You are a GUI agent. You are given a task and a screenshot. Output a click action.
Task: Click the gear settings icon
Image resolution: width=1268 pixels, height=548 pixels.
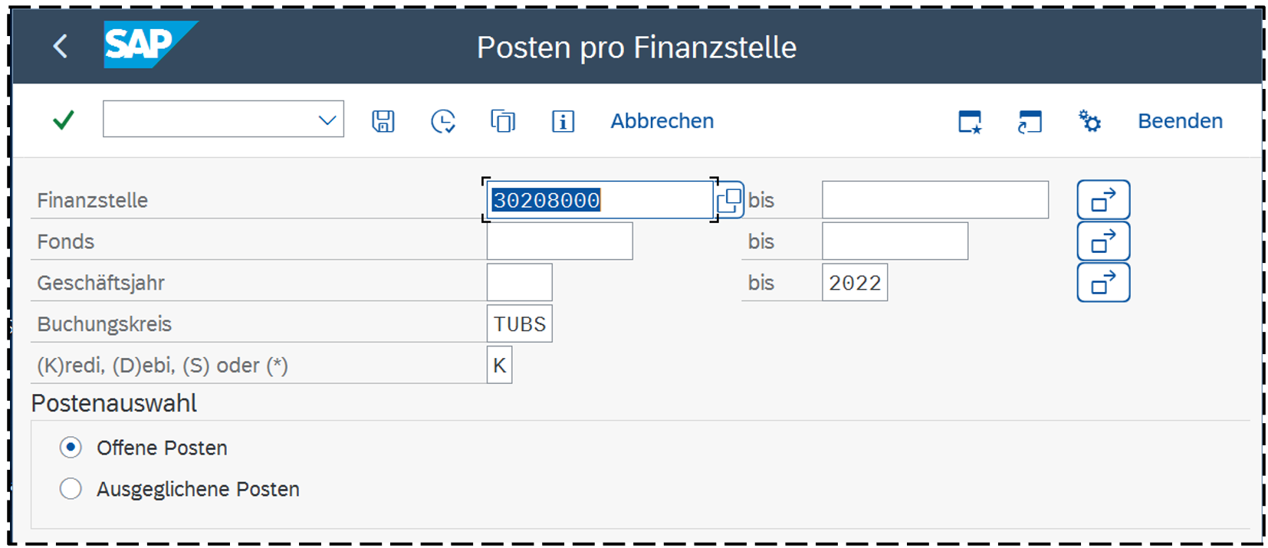(1089, 121)
